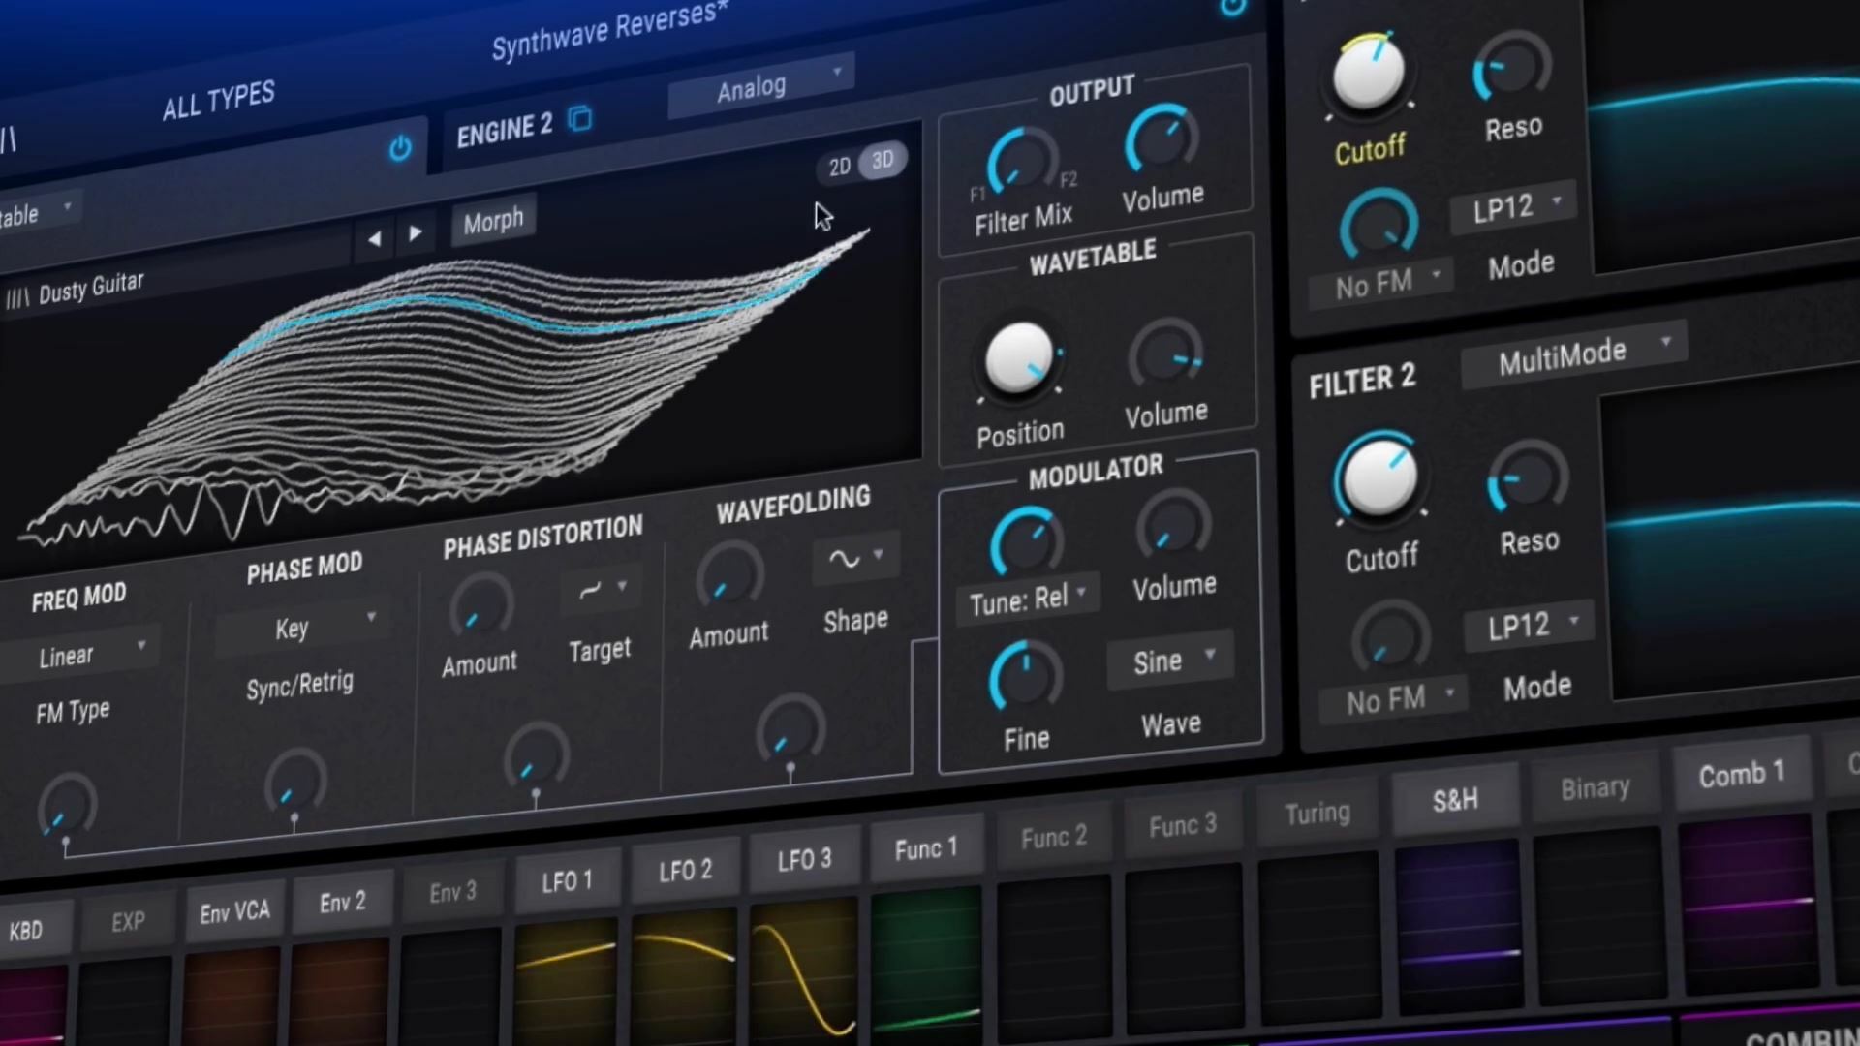
Task: Select previous wavetable with left arrow
Action: (x=375, y=238)
